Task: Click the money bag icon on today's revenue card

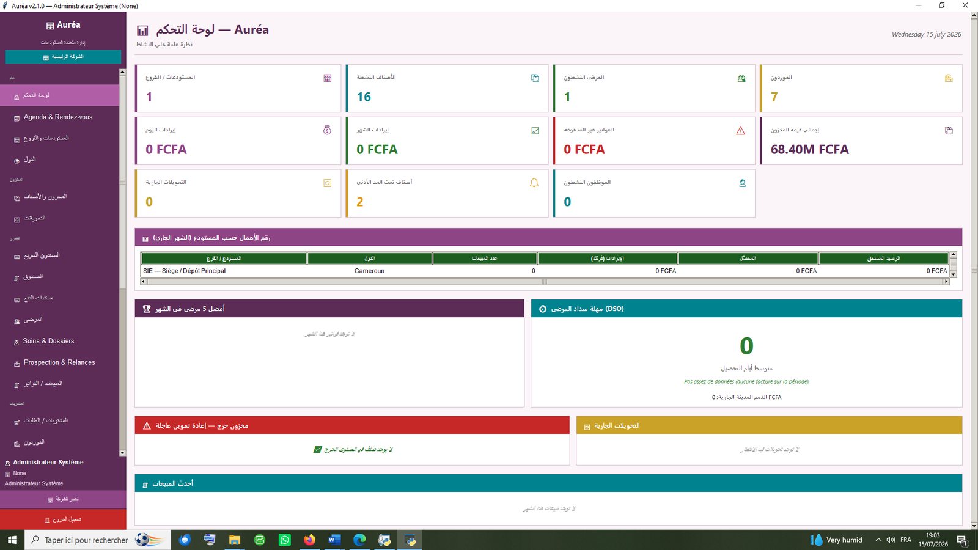Action: (x=328, y=130)
